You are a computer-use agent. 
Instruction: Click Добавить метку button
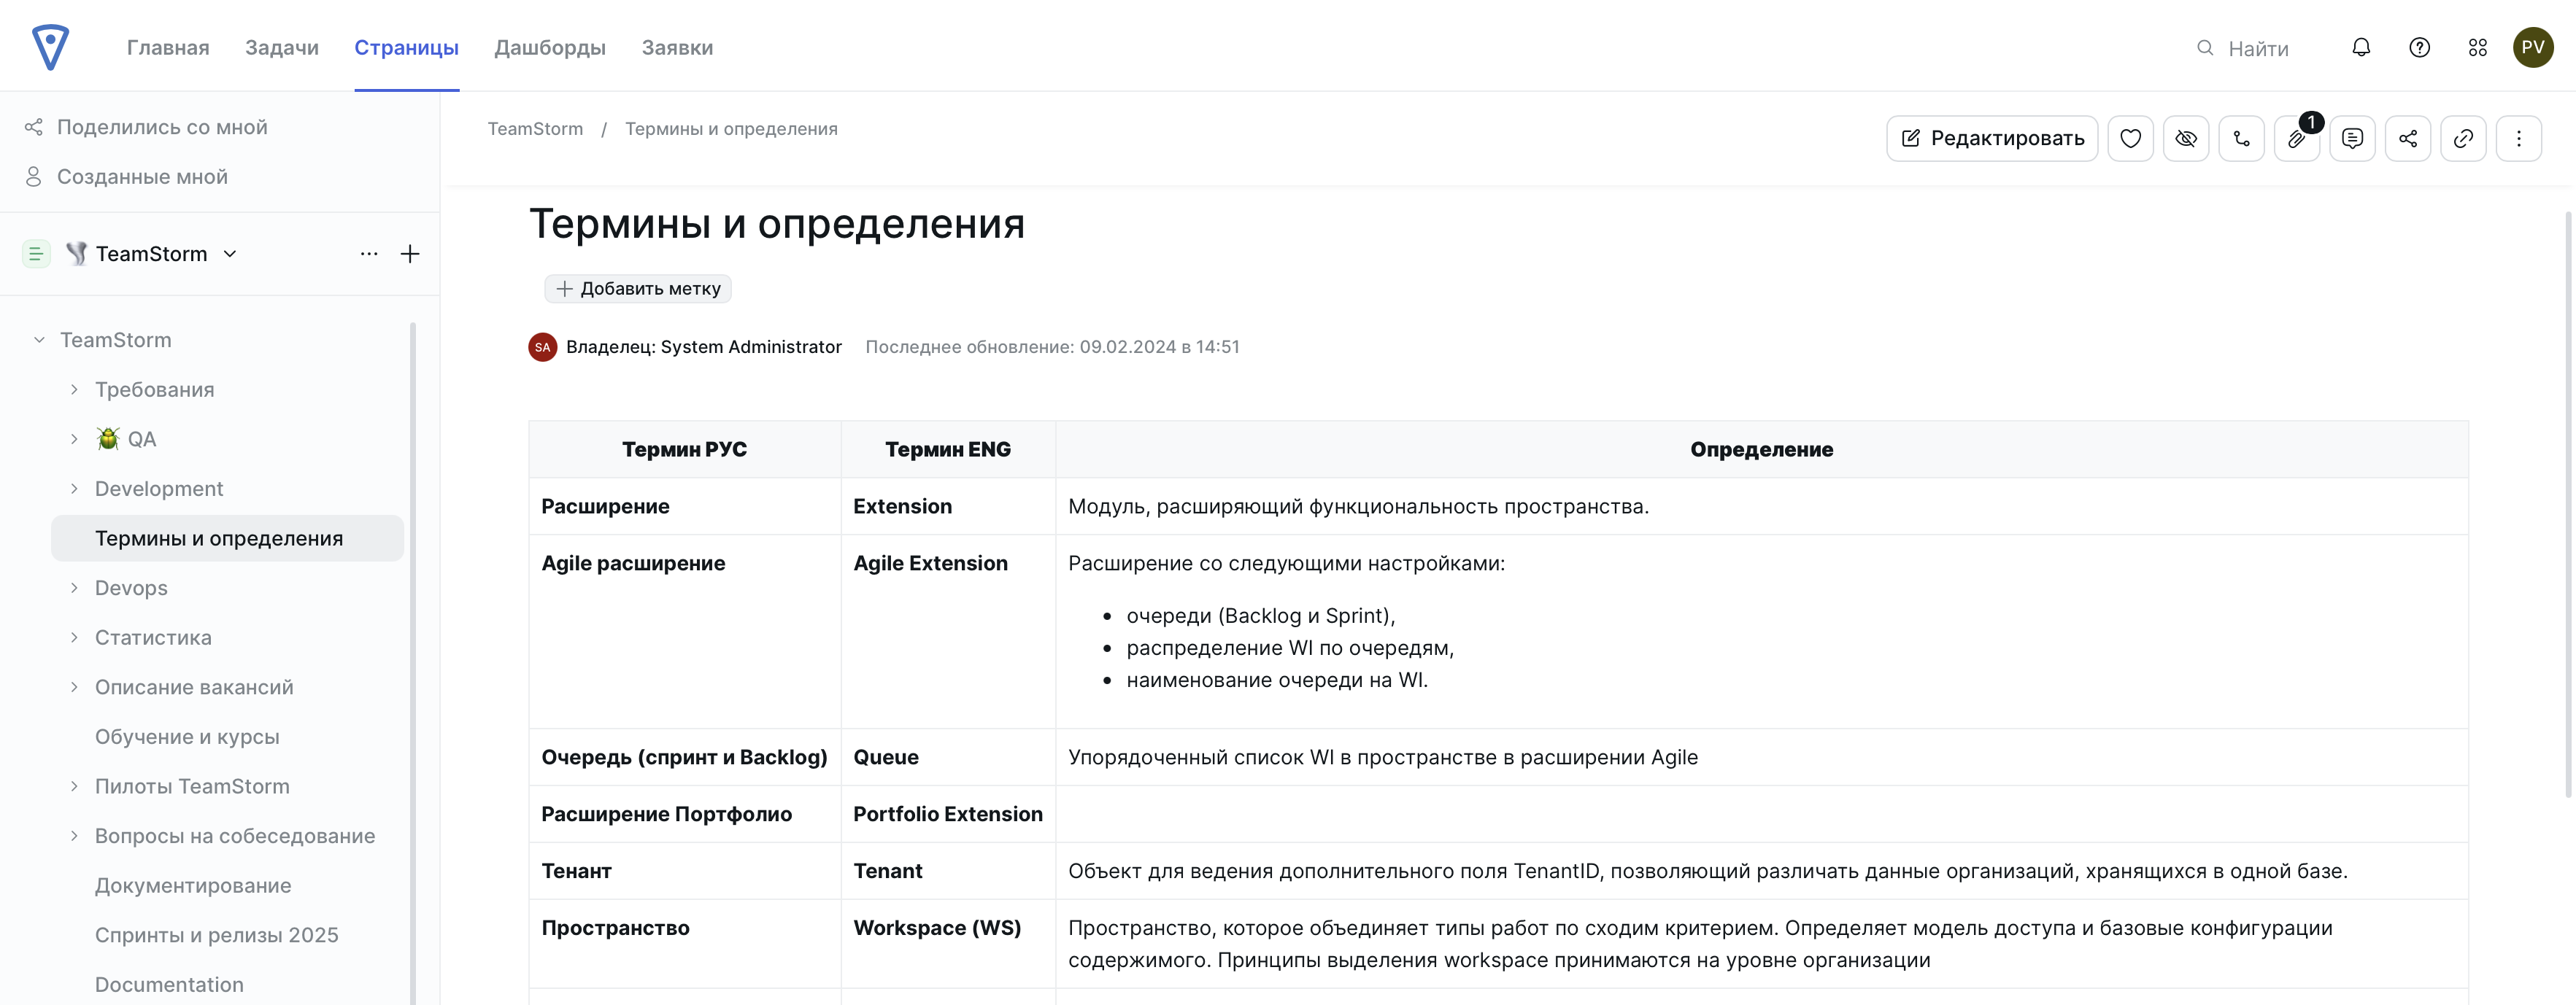pyautogui.click(x=638, y=289)
